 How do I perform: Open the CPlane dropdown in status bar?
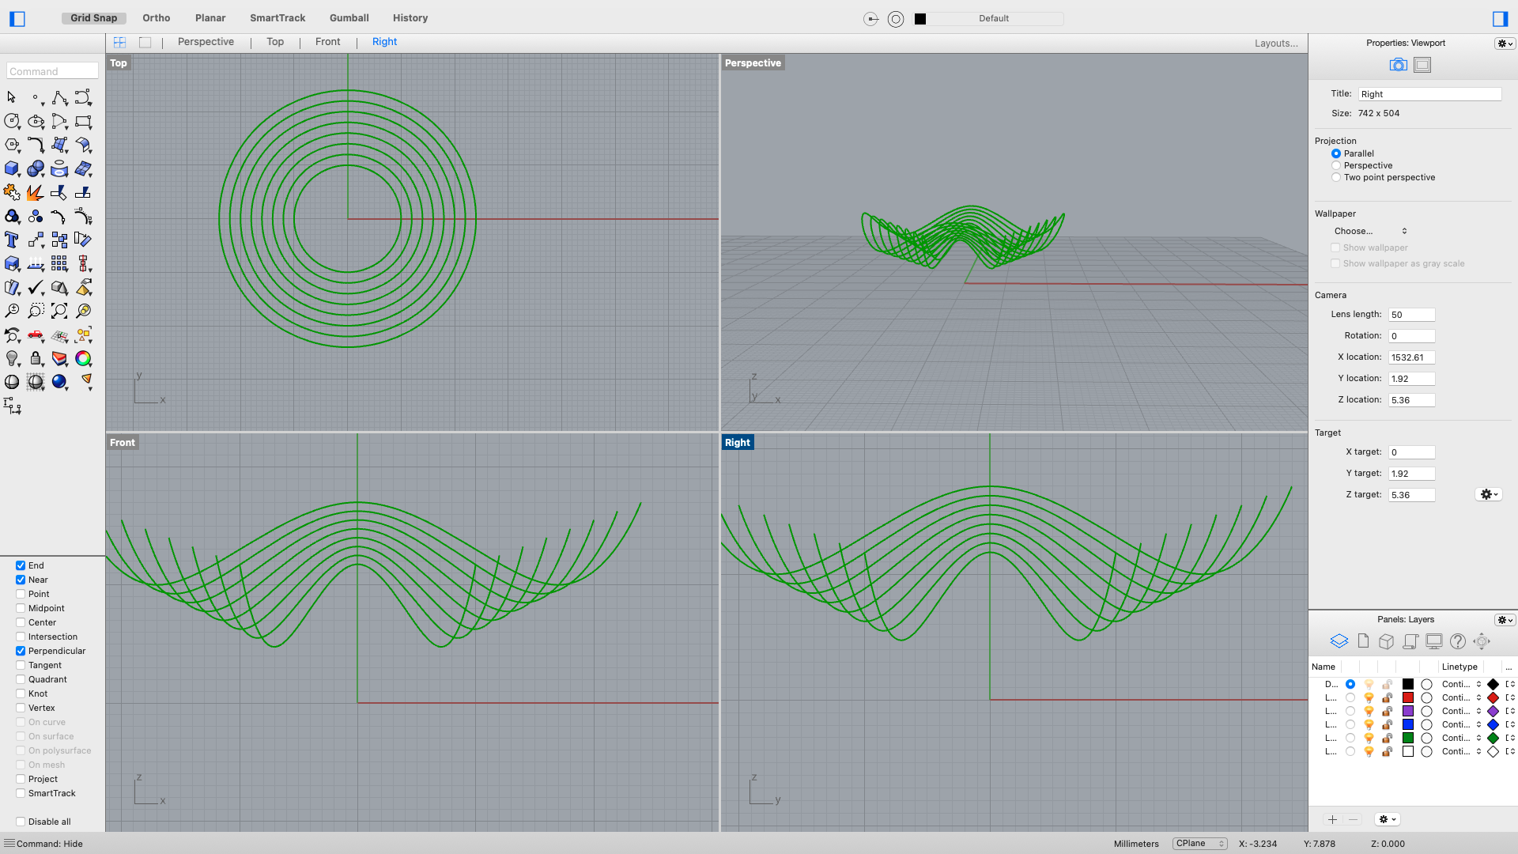pyautogui.click(x=1199, y=844)
